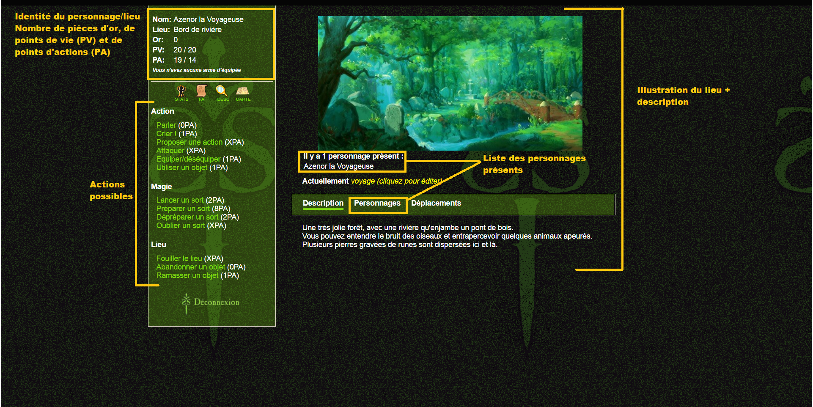This screenshot has height=407, width=813.
Task: Click the Action section heading
Action: (162, 111)
